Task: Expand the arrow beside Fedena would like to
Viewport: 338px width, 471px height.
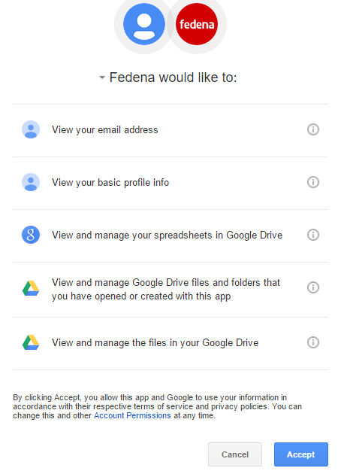Action: pos(102,77)
